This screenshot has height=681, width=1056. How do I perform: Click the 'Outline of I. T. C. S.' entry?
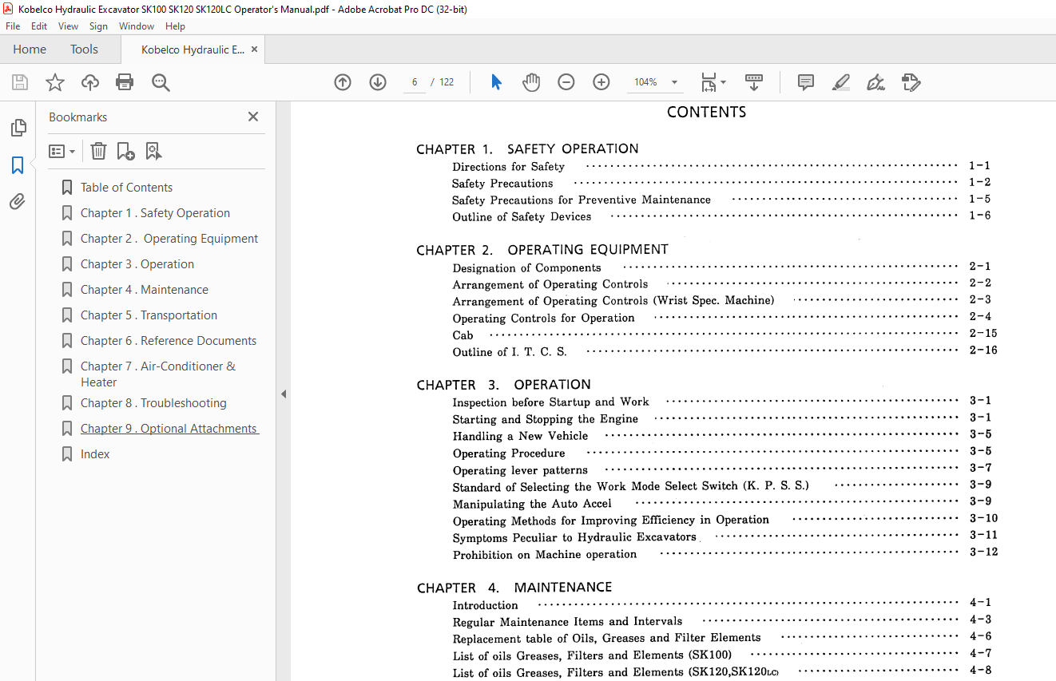[x=510, y=352]
